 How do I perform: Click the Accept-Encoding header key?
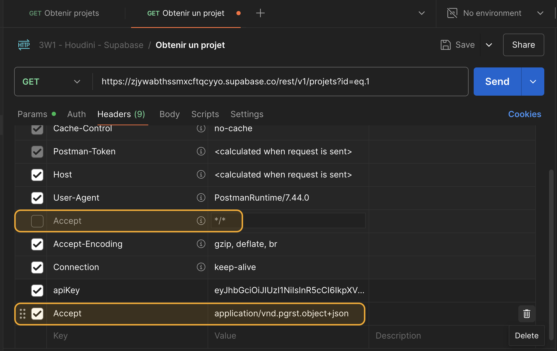pyautogui.click(x=88, y=244)
